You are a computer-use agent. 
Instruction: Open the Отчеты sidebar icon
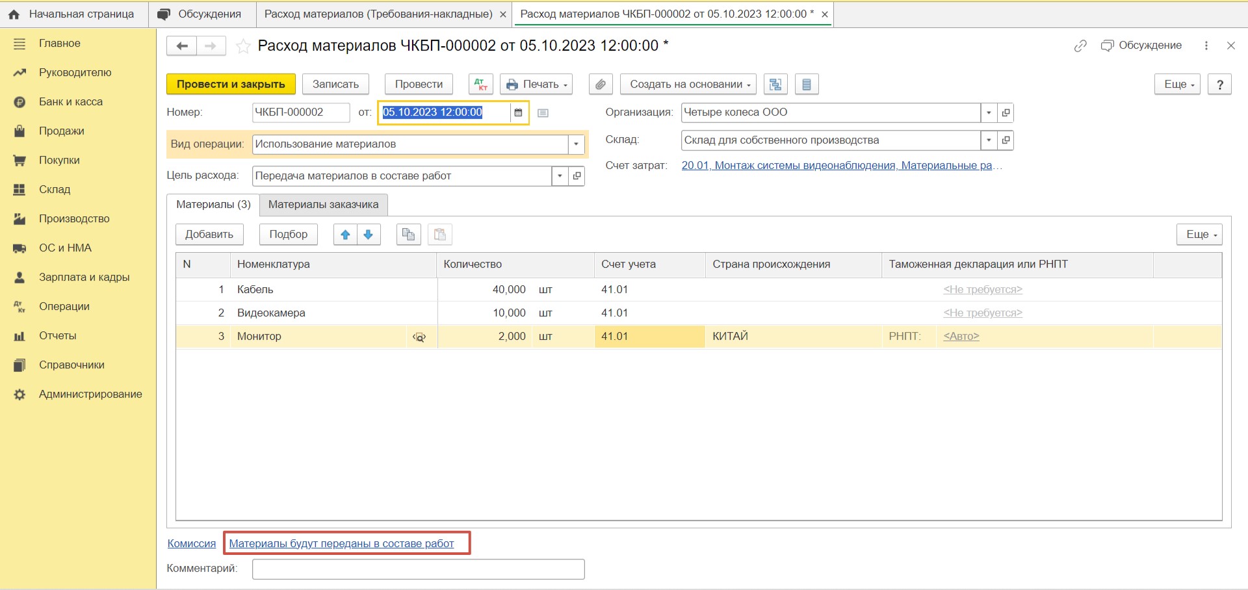(19, 336)
